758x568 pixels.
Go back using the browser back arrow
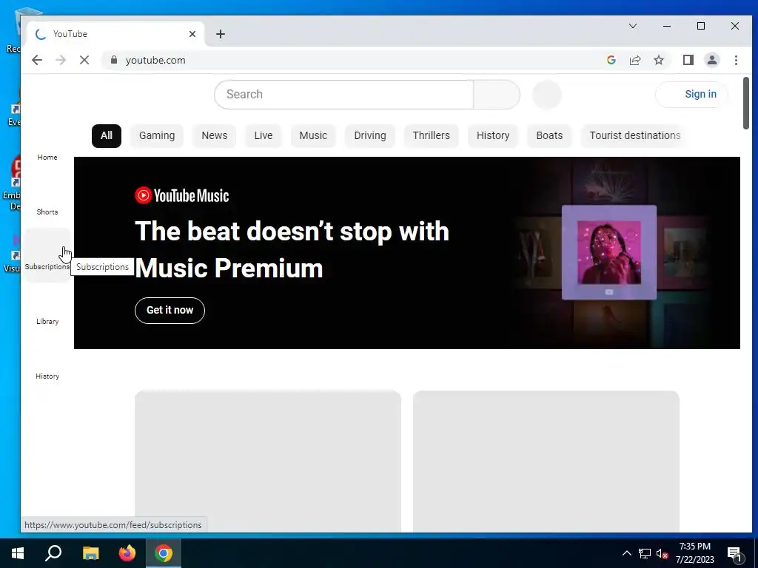[37, 60]
